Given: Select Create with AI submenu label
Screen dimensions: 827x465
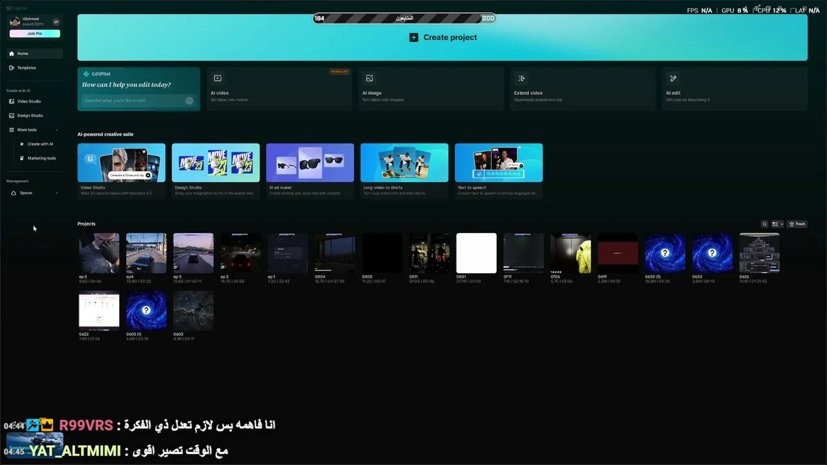Looking at the screenshot, I should pos(41,144).
